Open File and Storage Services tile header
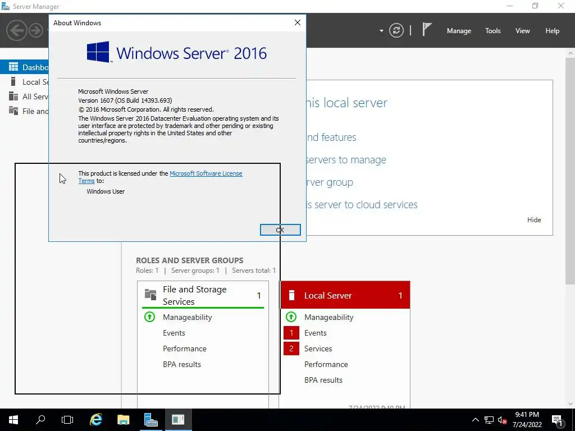The width and height of the screenshot is (575, 431). [x=203, y=295]
